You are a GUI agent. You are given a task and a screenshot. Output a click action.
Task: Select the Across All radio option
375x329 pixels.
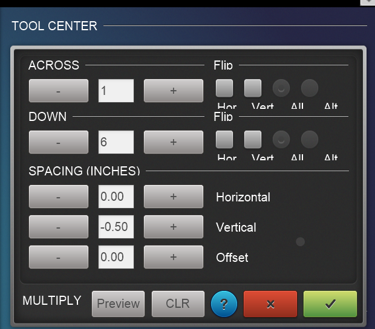tap(281, 88)
